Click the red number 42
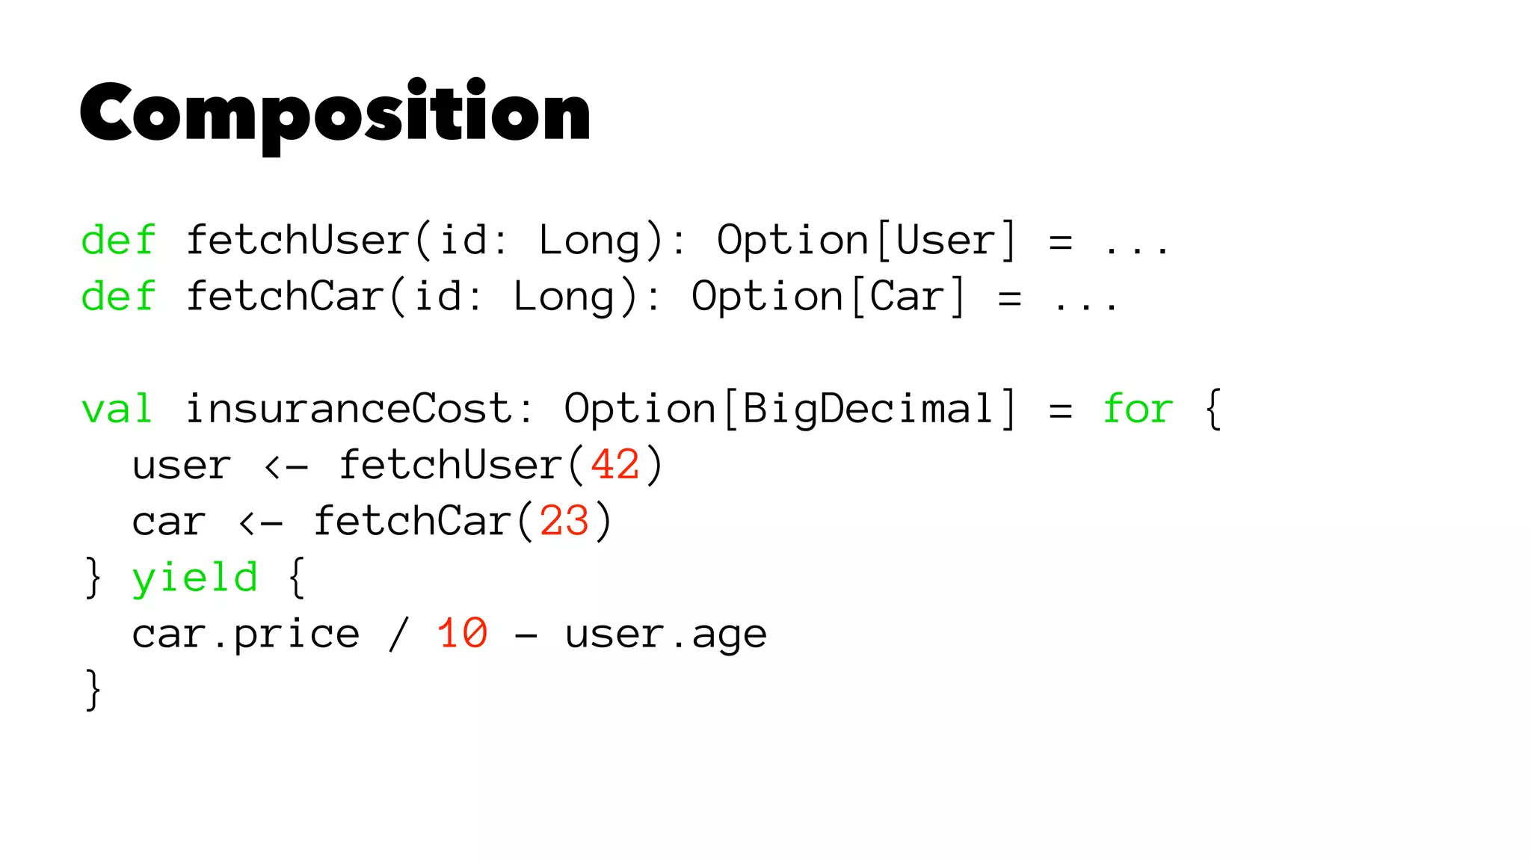 pos(614,466)
